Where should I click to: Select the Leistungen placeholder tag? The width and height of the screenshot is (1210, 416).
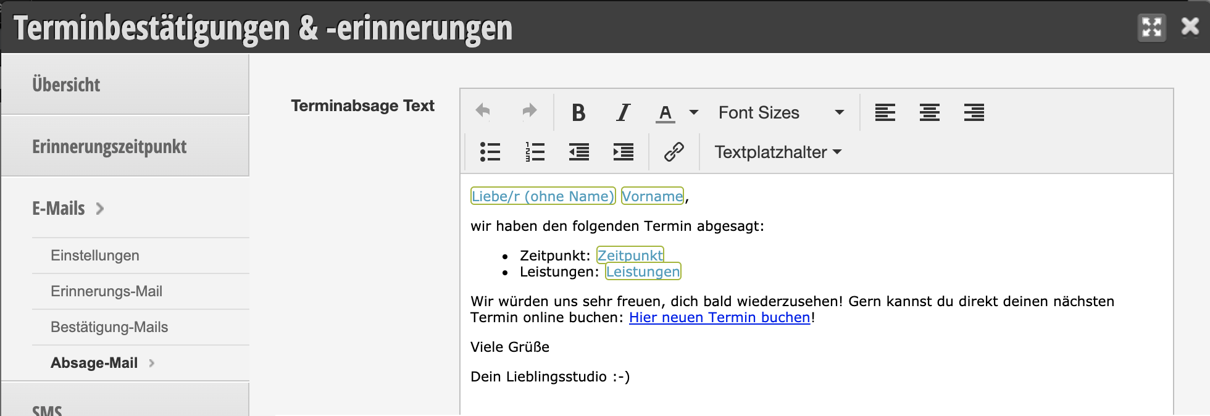coord(643,272)
